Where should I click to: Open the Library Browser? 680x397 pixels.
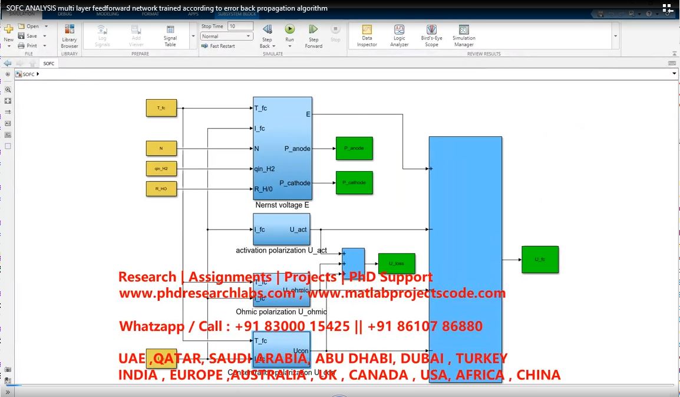[x=70, y=36]
